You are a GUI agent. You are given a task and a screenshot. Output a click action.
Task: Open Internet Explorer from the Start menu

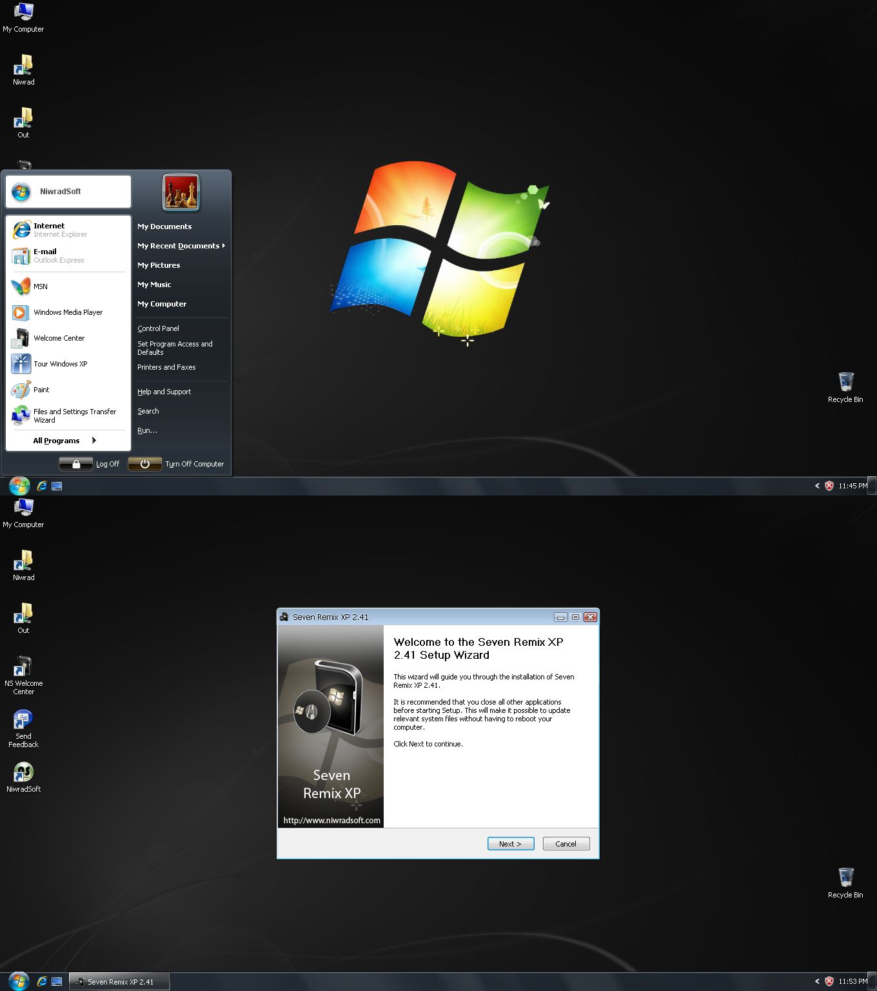(x=68, y=230)
